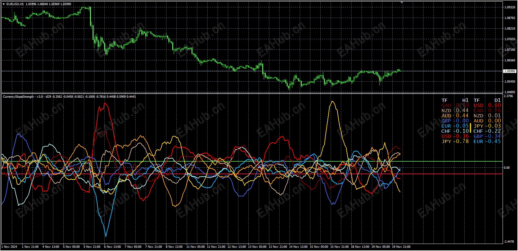Click the 1.07655 price axis label
518x251 pixels.
pyautogui.click(x=510, y=39)
